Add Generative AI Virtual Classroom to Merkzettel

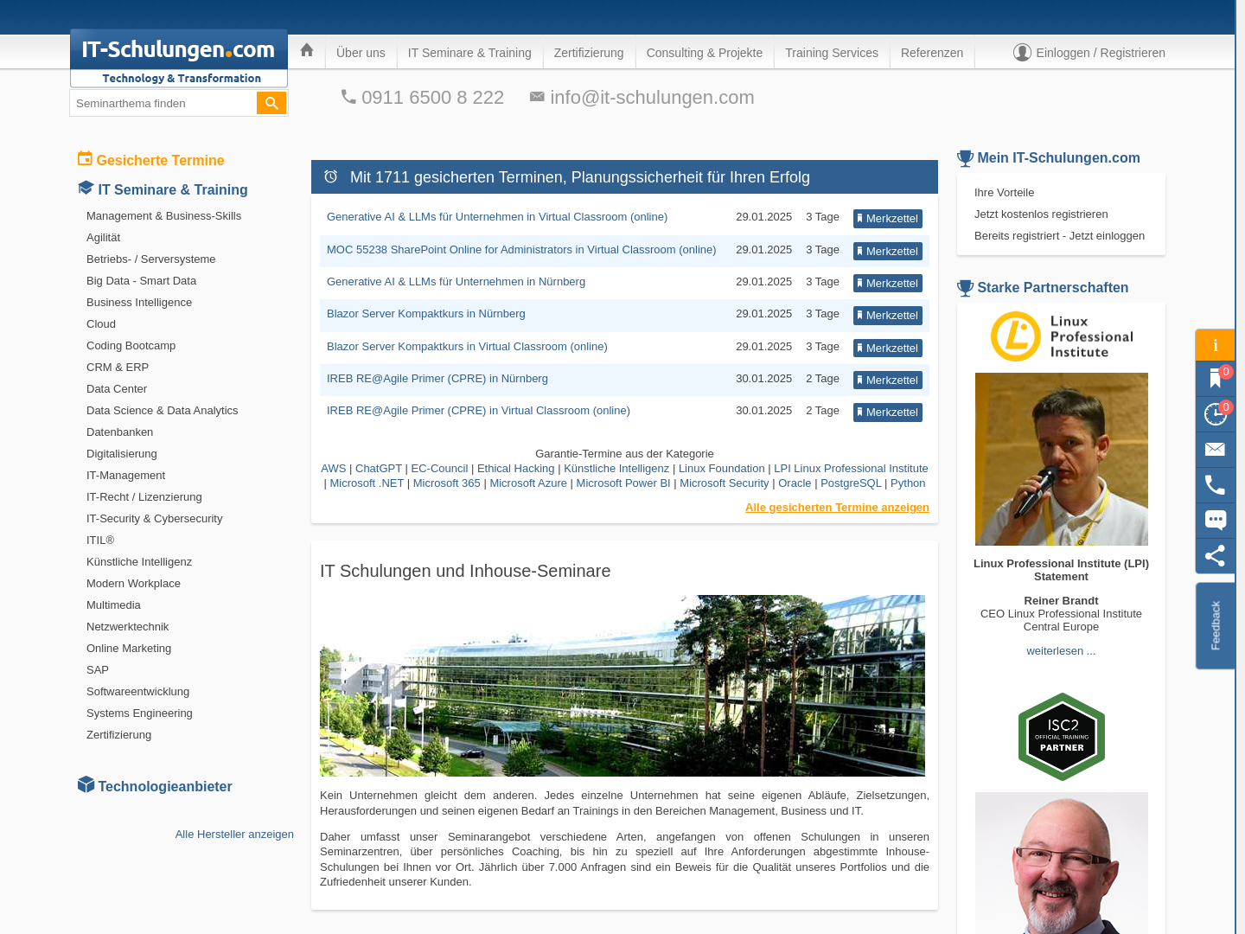(x=888, y=219)
